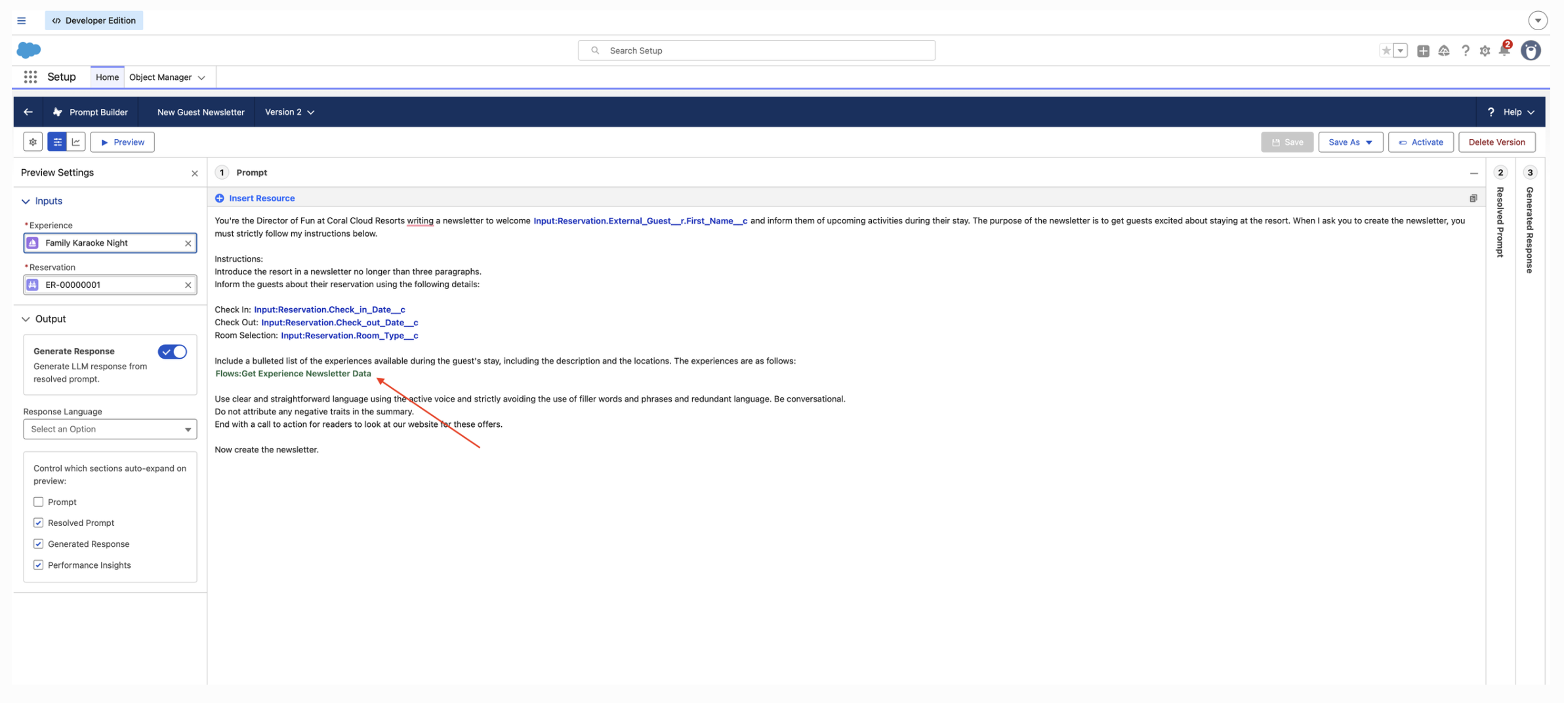Open the user profile avatar

pos(1531,50)
